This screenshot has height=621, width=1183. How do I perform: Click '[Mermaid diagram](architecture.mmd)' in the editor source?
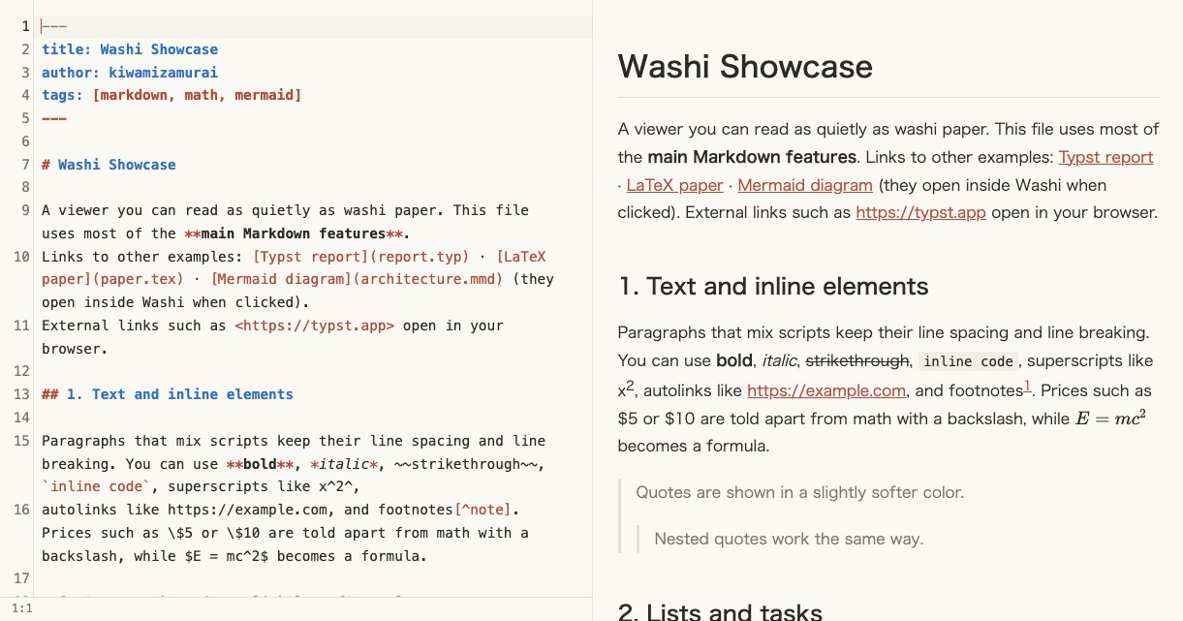coord(357,279)
